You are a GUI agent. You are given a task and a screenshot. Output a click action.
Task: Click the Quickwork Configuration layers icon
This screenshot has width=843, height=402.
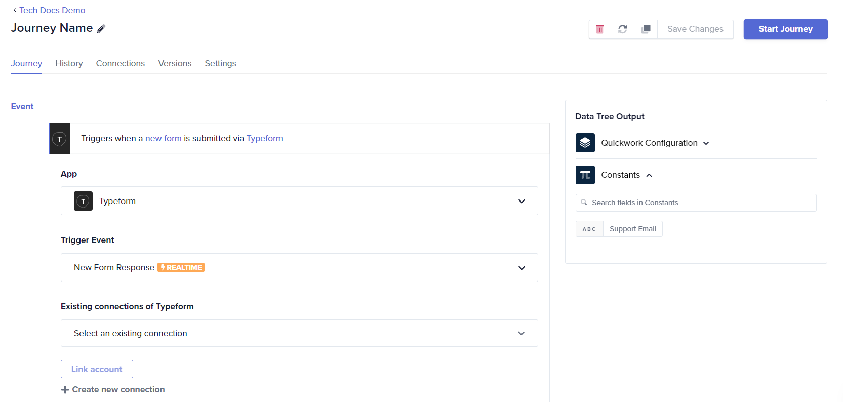click(585, 143)
